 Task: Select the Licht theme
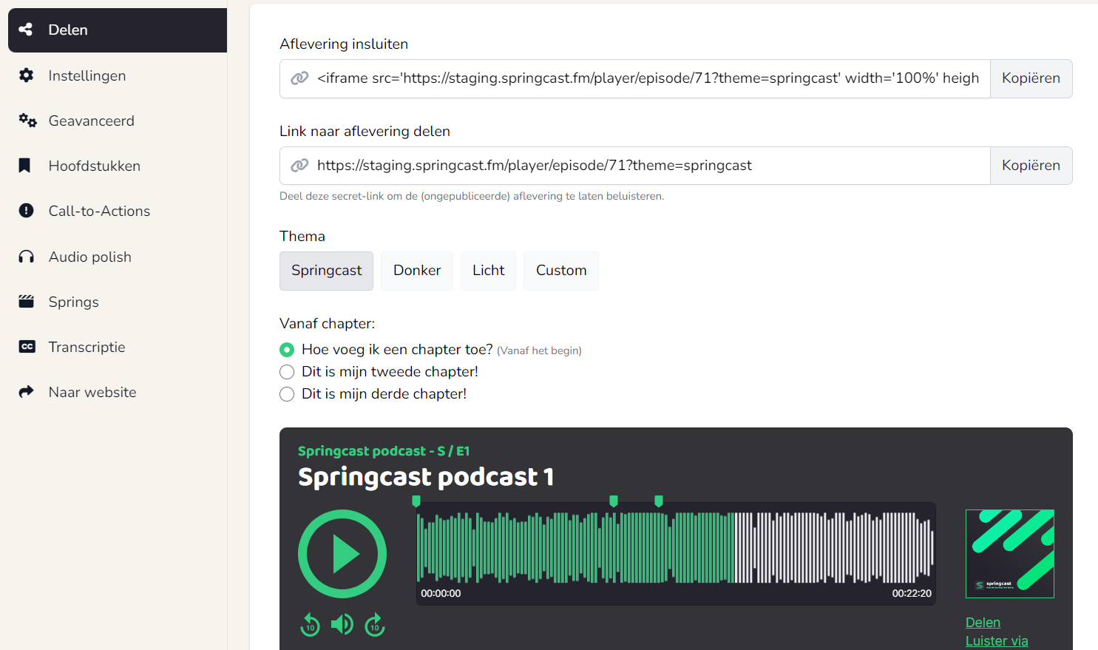(489, 271)
